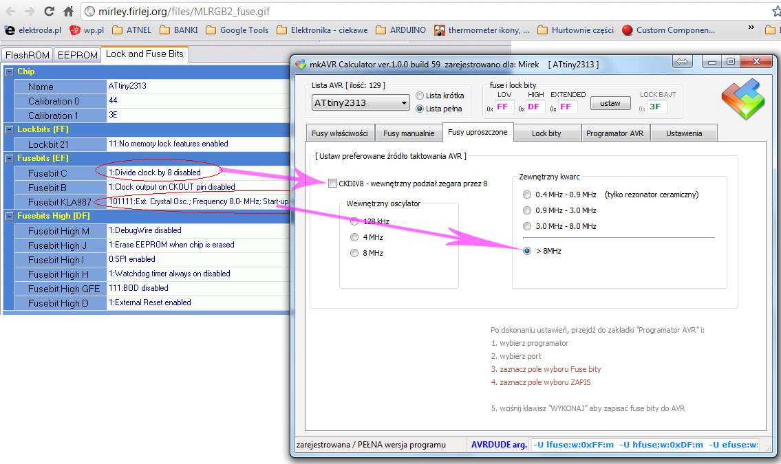Open the thermometer ikony bookmark
Image resolution: width=781 pixels, height=464 pixels.
pyautogui.click(x=482, y=30)
